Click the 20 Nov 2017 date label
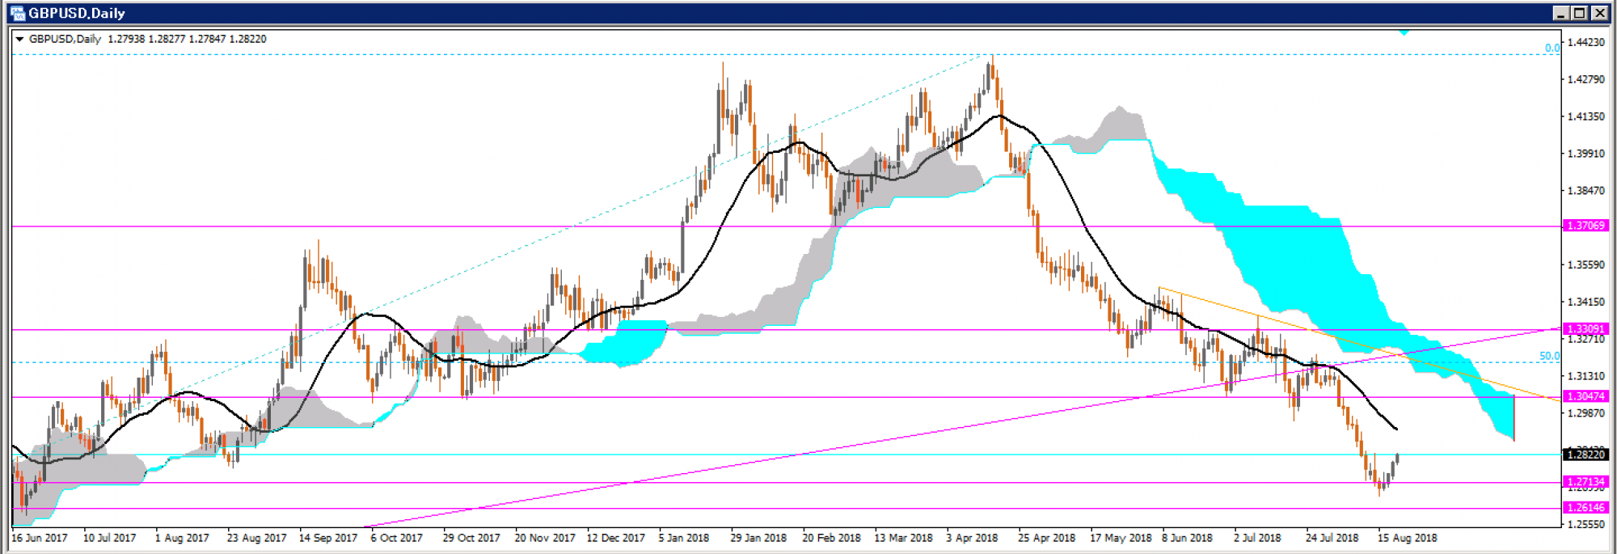Screen dimensions: 1617x554 pyautogui.click(x=545, y=538)
